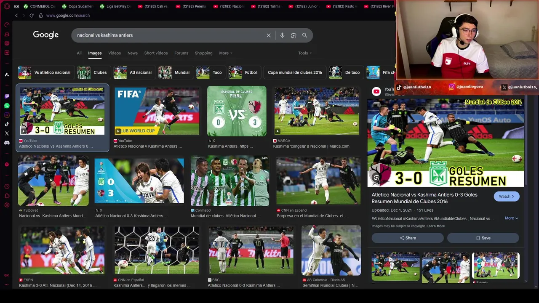Expand description with More chevron in preview

click(512, 218)
